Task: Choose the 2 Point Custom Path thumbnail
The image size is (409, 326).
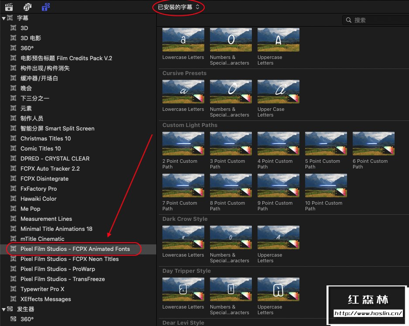Action: (x=183, y=144)
